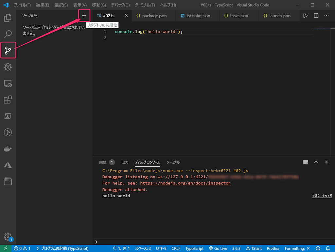Open the デバッグ(D) menu
Viewport: 335px width, 252px height.
pos(120,5)
